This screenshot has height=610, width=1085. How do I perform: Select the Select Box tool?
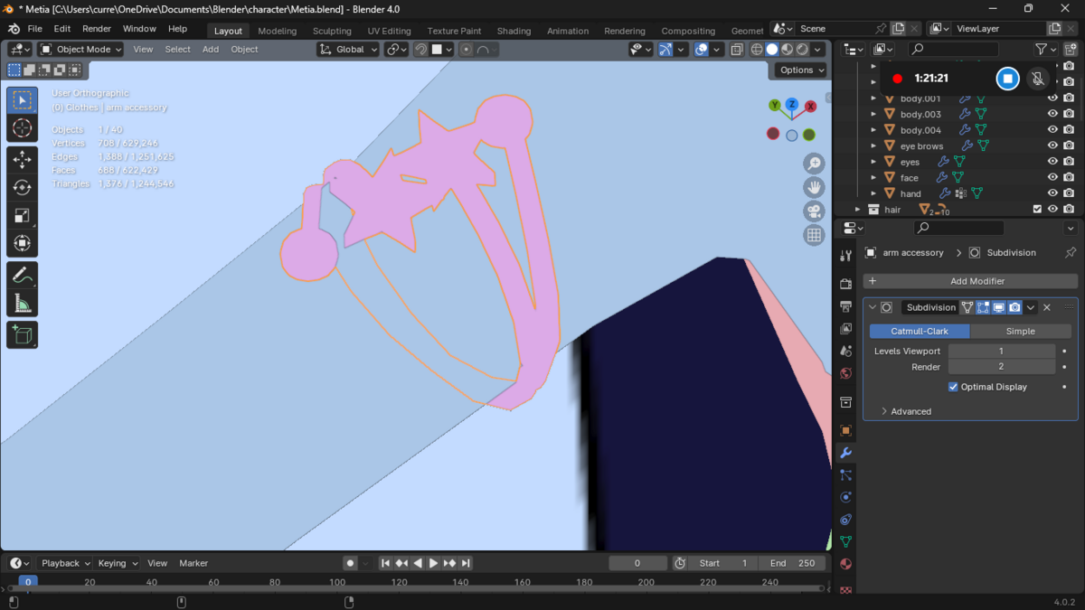[x=23, y=100]
